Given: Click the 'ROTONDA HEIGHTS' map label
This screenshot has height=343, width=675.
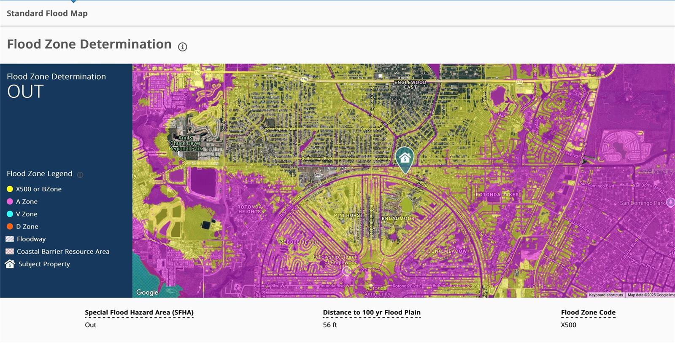Looking at the screenshot, I should click(250, 209).
